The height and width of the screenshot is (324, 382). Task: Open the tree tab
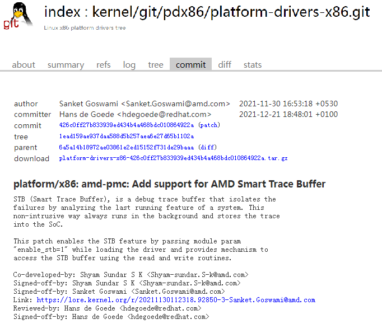point(156,65)
